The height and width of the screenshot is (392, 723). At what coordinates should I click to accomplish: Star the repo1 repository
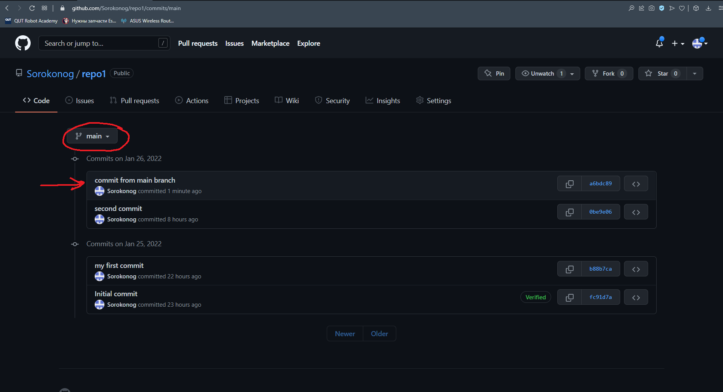pyautogui.click(x=662, y=74)
